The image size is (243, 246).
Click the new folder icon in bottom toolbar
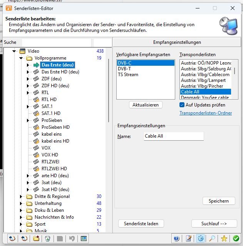click(36, 238)
